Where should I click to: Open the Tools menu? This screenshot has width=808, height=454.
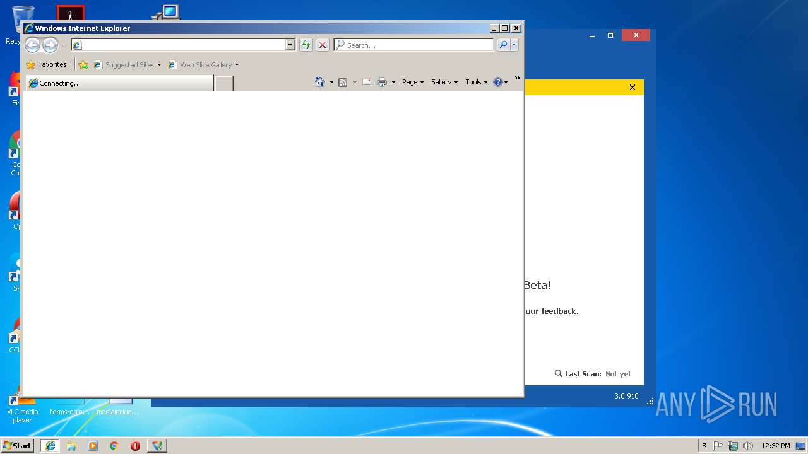pyautogui.click(x=477, y=82)
